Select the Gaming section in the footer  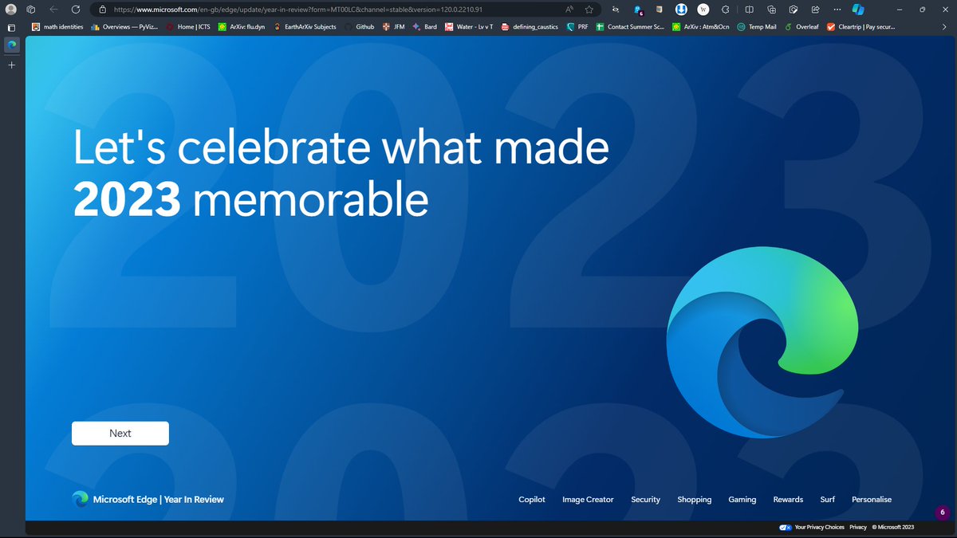742,500
